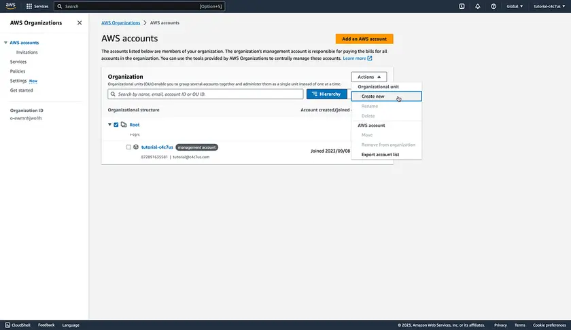Collapse the AWS accounts sidebar section

click(5, 43)
